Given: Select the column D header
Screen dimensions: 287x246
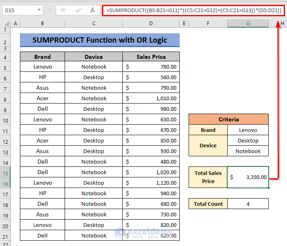Looking at the screenshot, I should click(x=151, y=24).
